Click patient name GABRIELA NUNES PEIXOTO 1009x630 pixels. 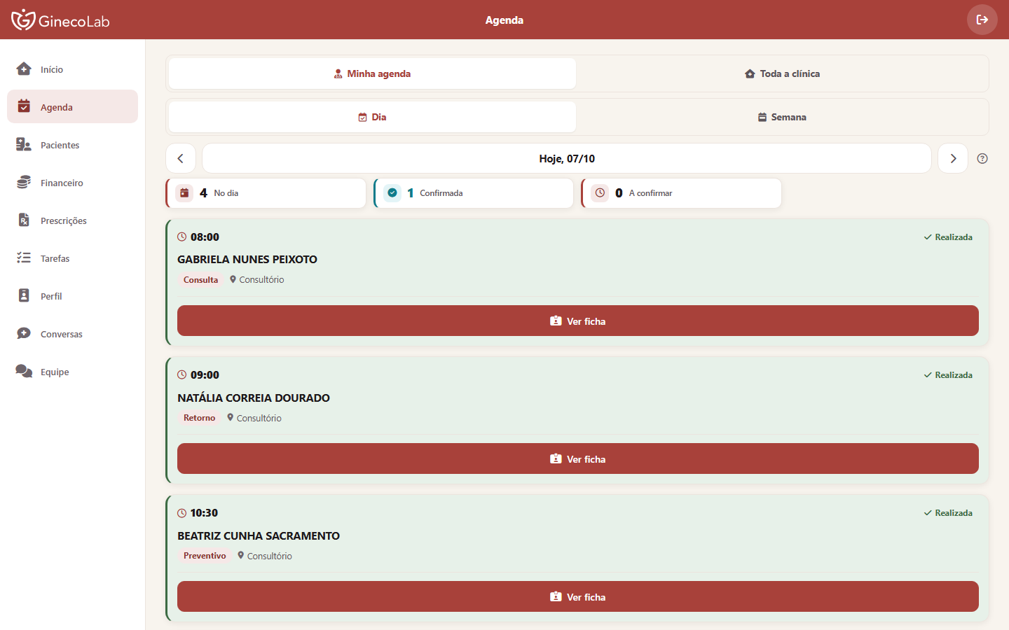click(x=247, y=259)
